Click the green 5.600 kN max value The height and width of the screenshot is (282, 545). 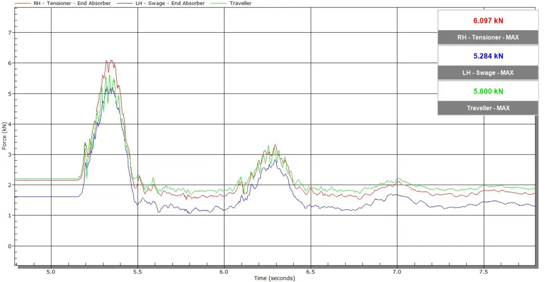[488, 91]
